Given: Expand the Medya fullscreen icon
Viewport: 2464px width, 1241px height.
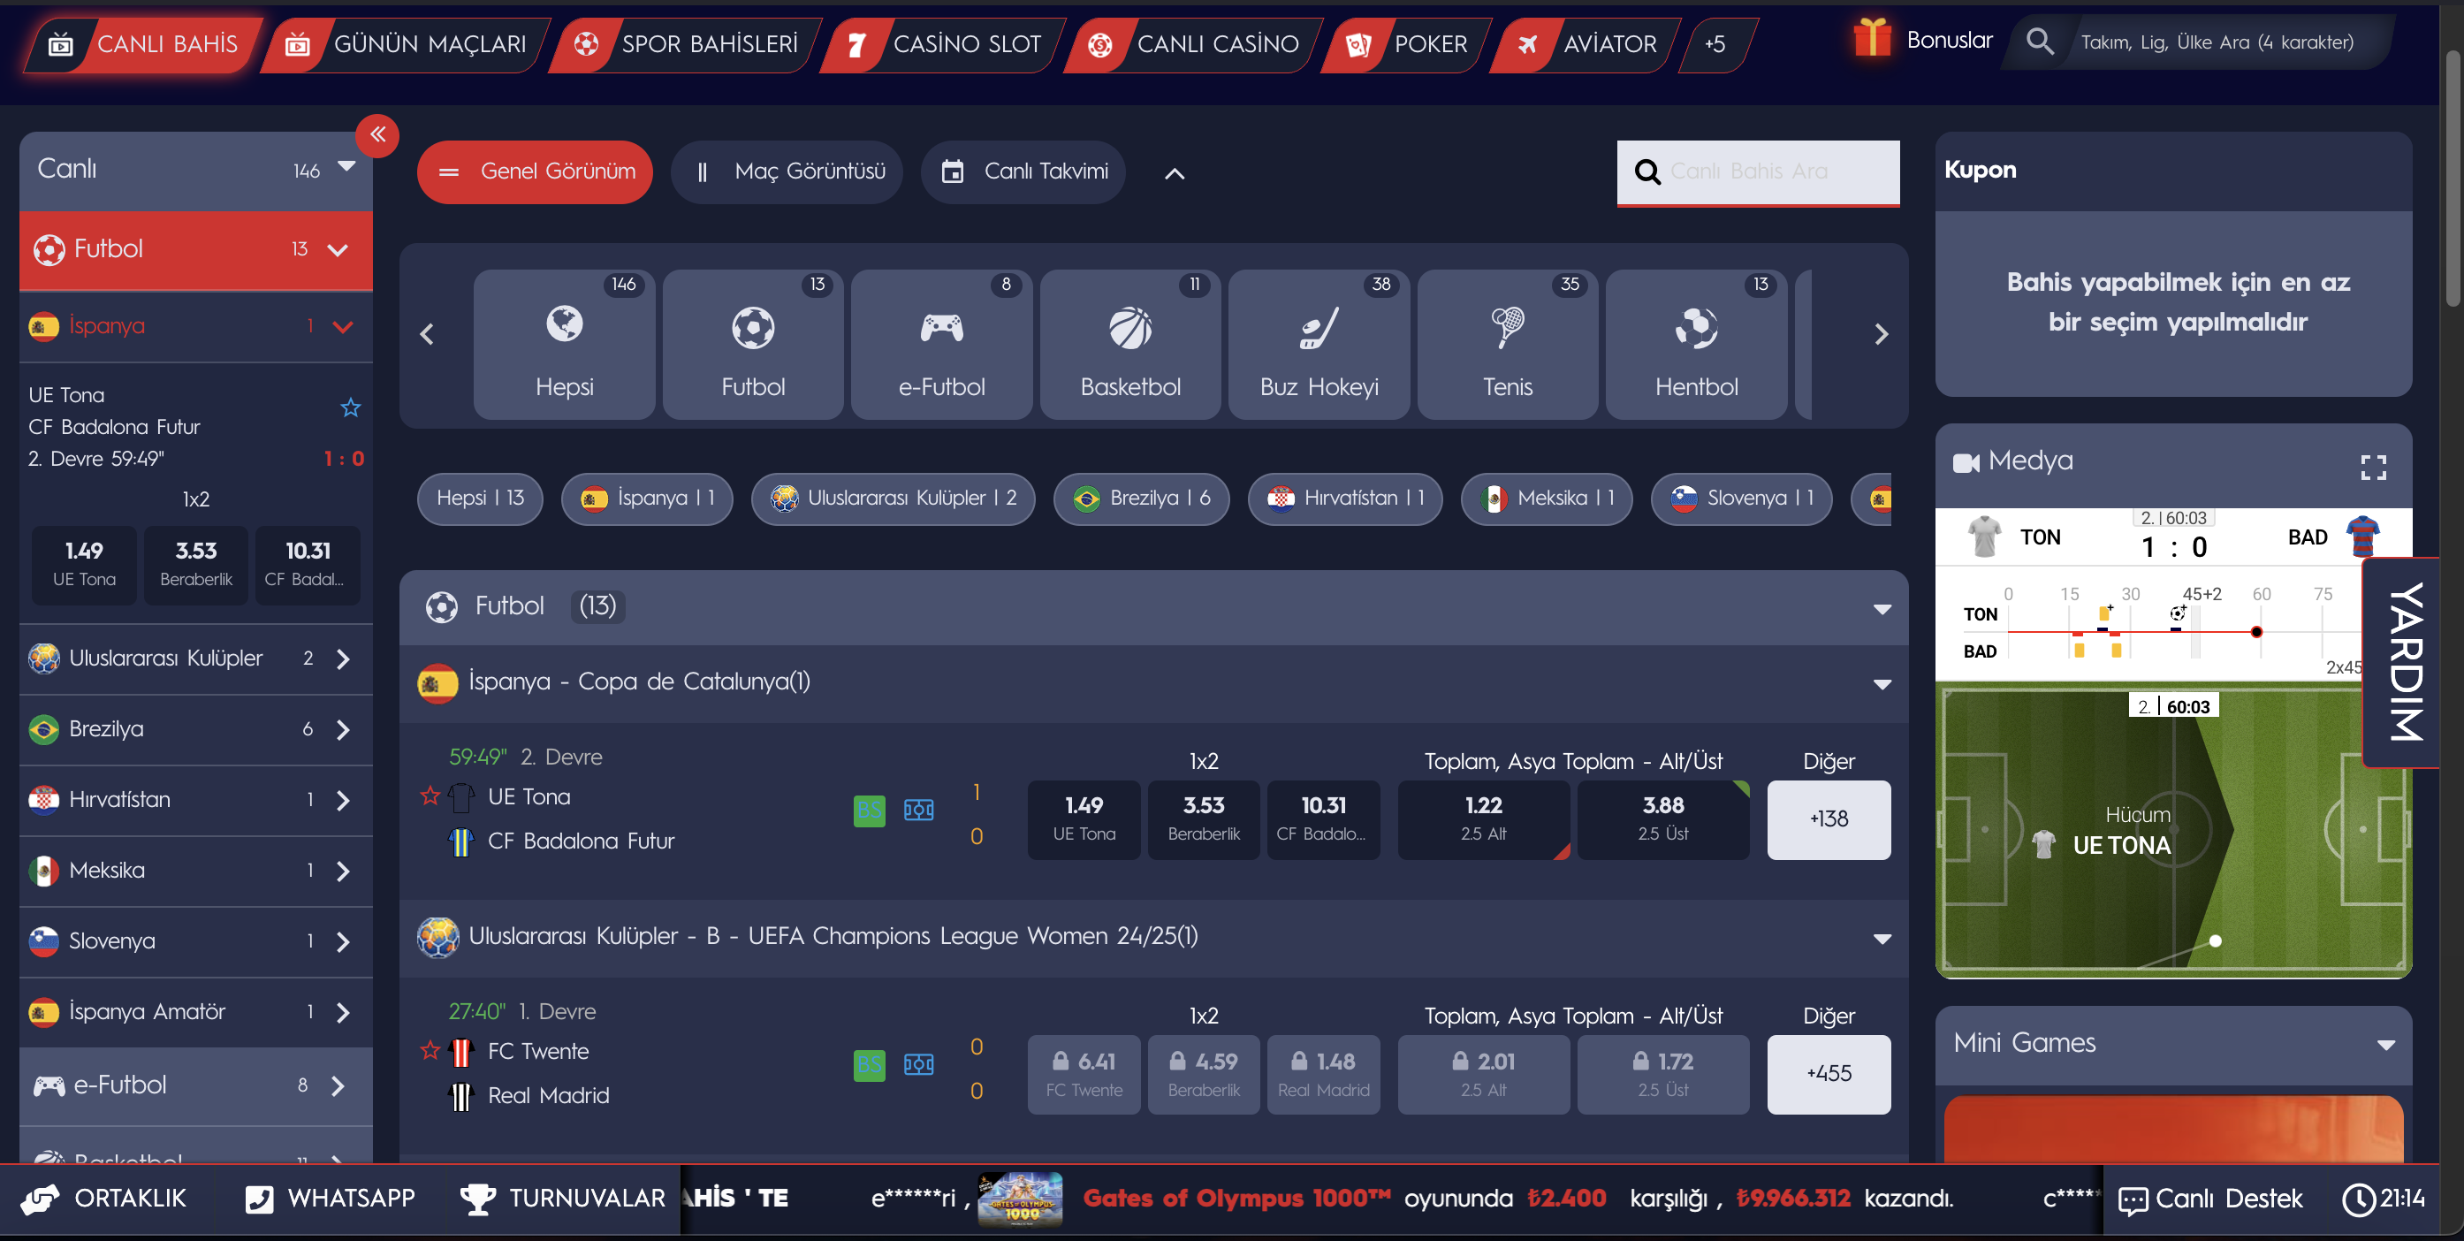Looking at the screenshot, I should [2372, 467].
